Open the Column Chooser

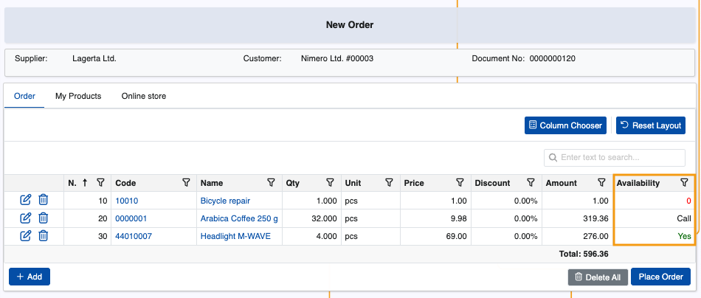pyautogui.click(x=565, y=125)
